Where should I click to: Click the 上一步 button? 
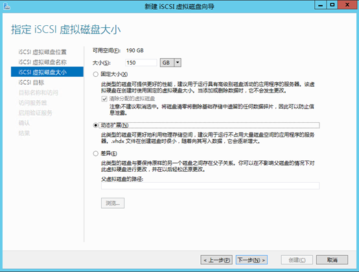(216, 260)
